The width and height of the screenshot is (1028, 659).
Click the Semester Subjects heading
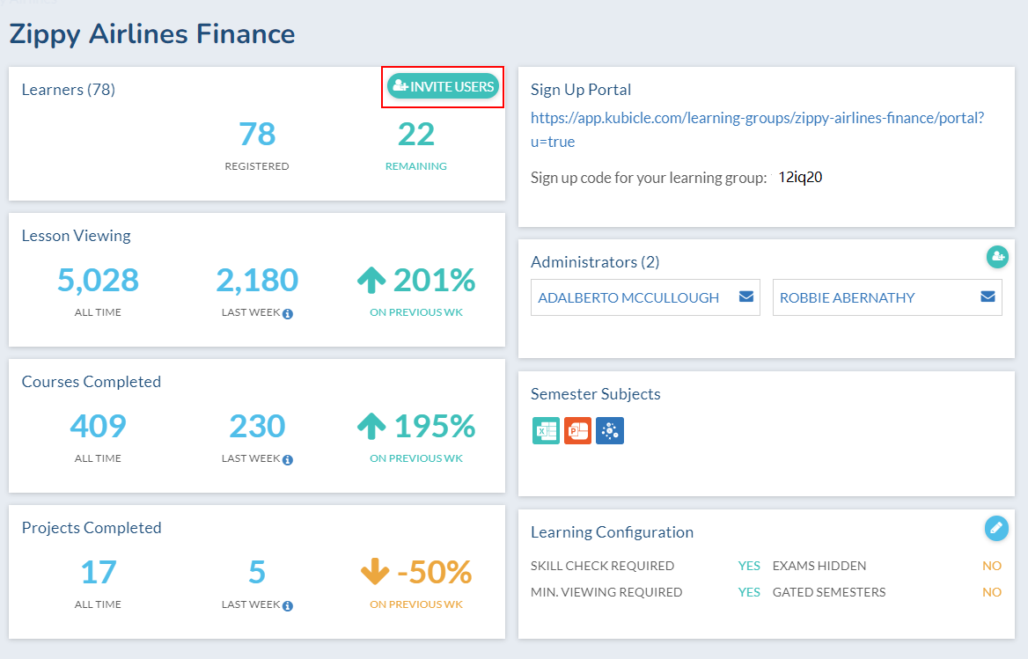coord(595,393)
